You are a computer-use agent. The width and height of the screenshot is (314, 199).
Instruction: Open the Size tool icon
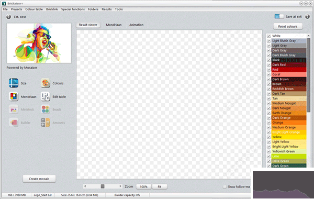point(14,83)
